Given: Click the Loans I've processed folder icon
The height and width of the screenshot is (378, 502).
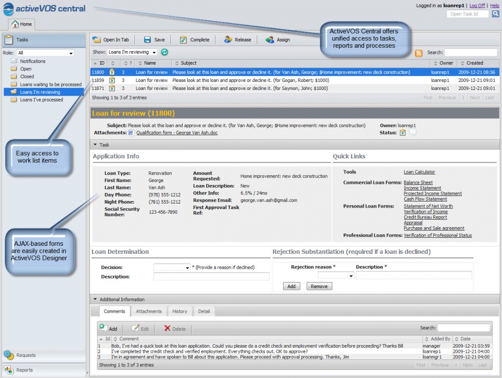Looking at the screenshot, I should (x=14, y=100).
